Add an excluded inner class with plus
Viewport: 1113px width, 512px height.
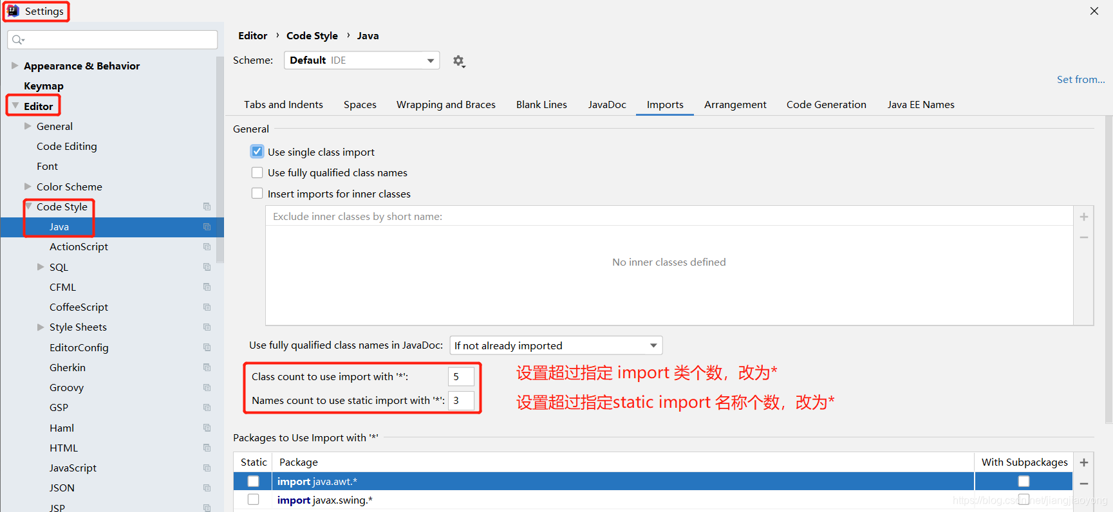[x=1084, y=217]
